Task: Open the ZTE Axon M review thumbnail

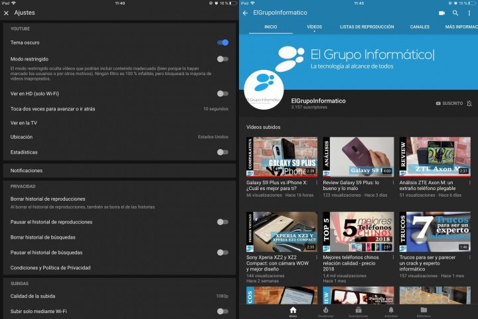Action: pos(435,157)
